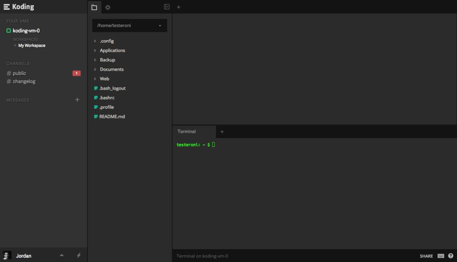The image size is (457, 262).
Task: Select the Web folder name
Action: tap(104, 79)
